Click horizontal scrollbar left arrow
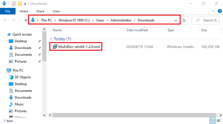This screenshot has width=223, height=124. coord(50,115)
